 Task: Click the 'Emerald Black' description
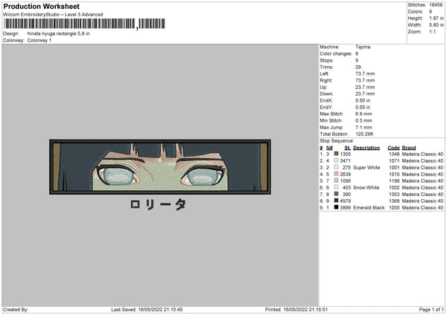click(369, 208)
